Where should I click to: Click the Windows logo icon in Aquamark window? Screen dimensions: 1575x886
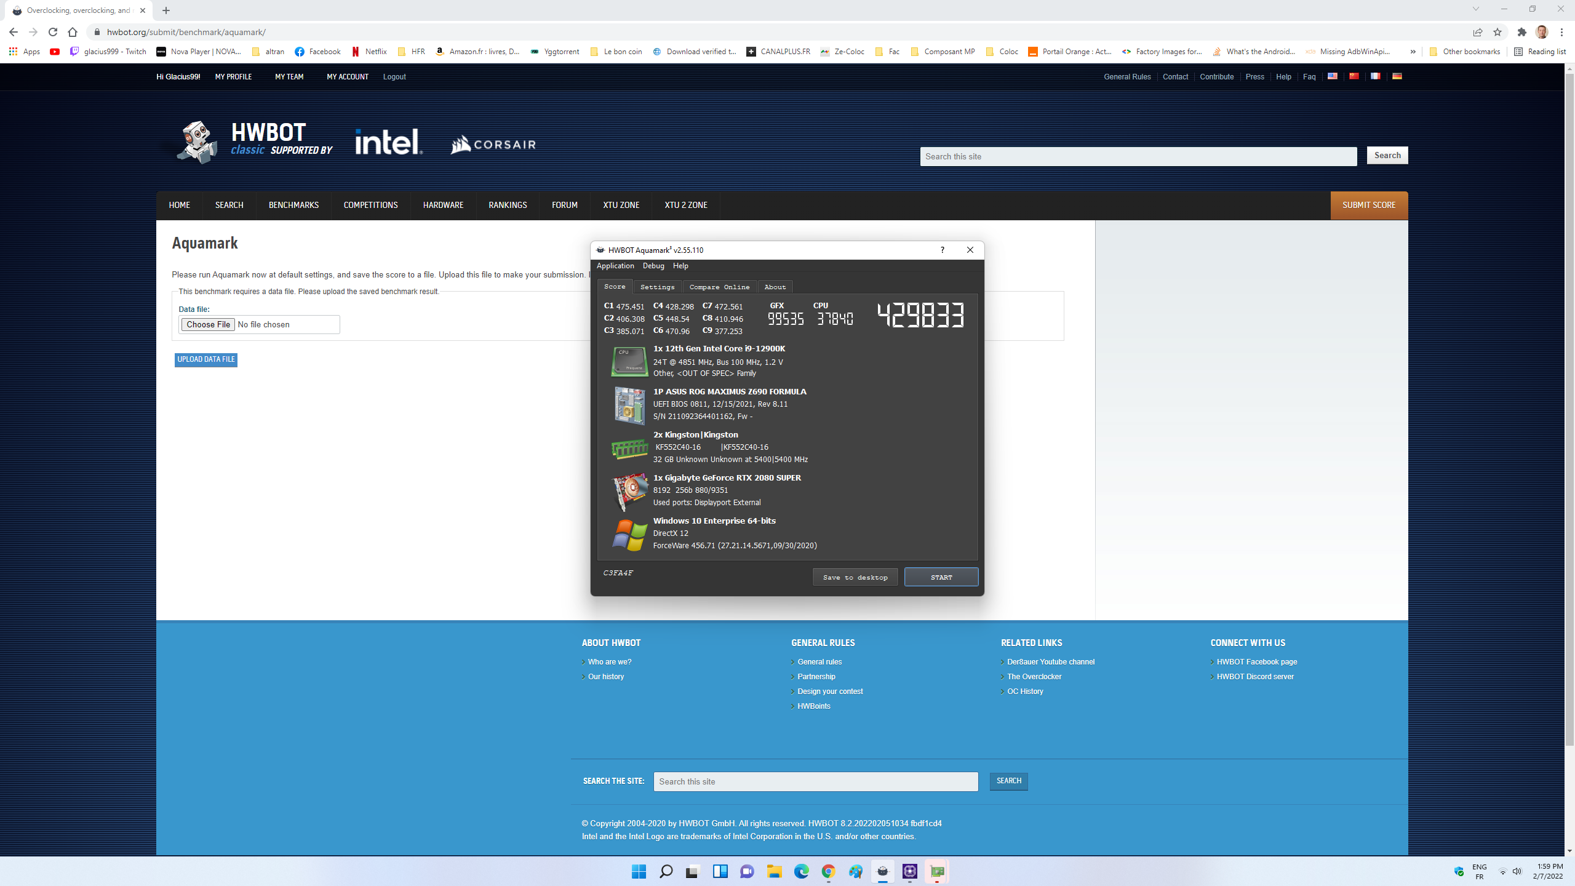click(x=629, y=534)
